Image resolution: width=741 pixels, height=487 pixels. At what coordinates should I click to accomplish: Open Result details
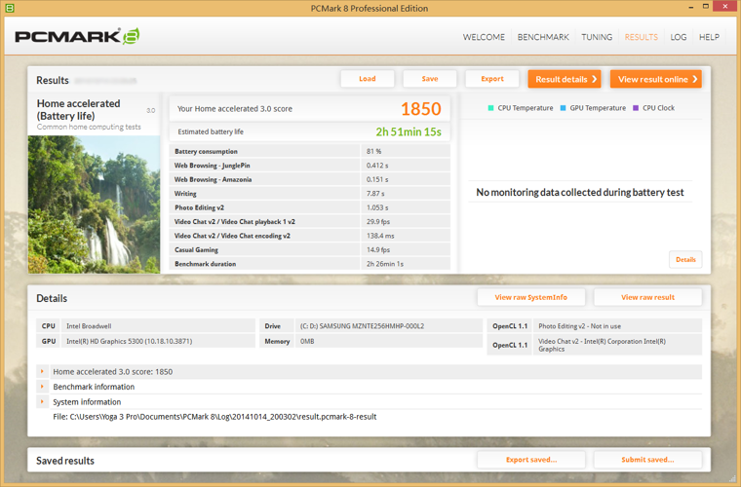(x=565, y=79)
